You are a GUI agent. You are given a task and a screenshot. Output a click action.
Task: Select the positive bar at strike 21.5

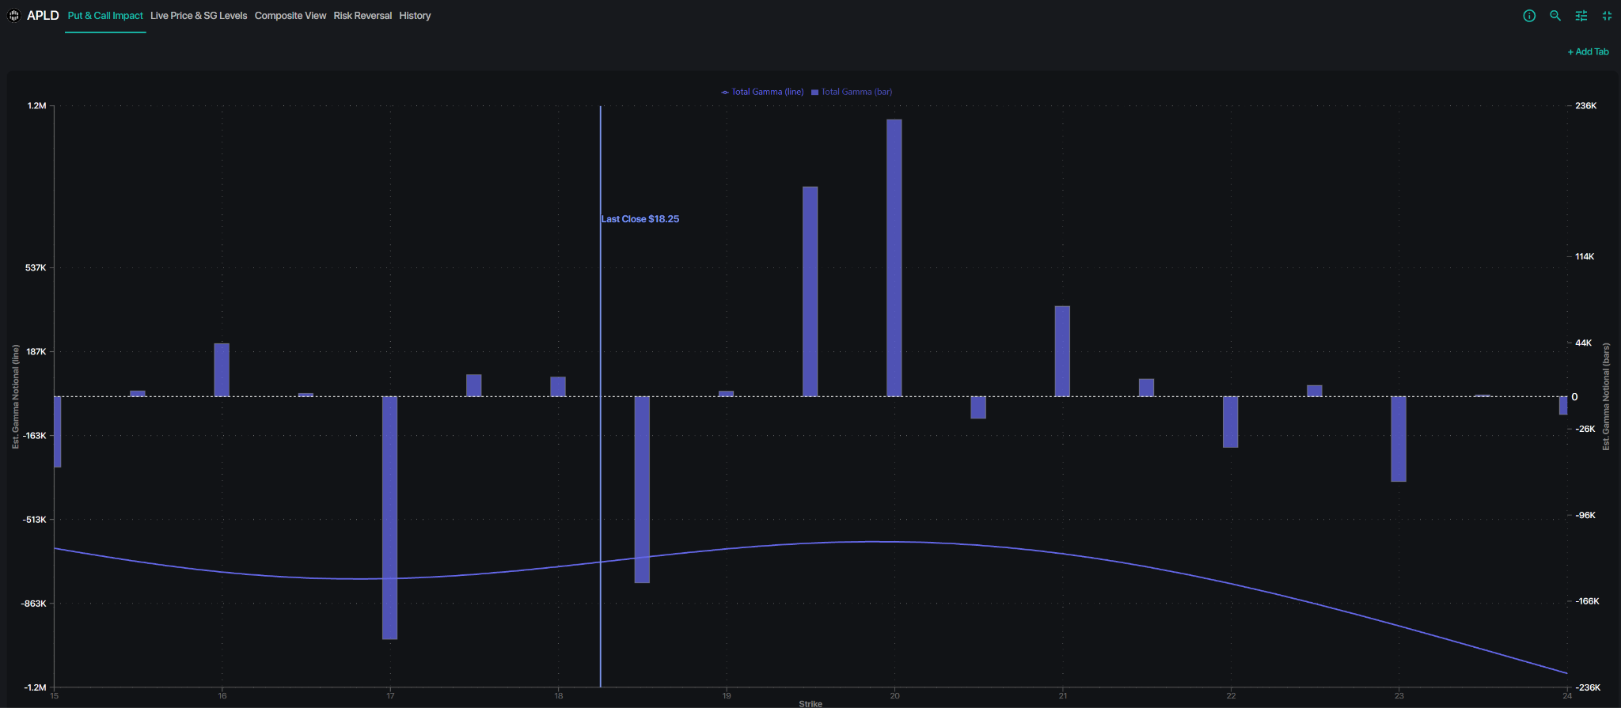point(1147,388)
